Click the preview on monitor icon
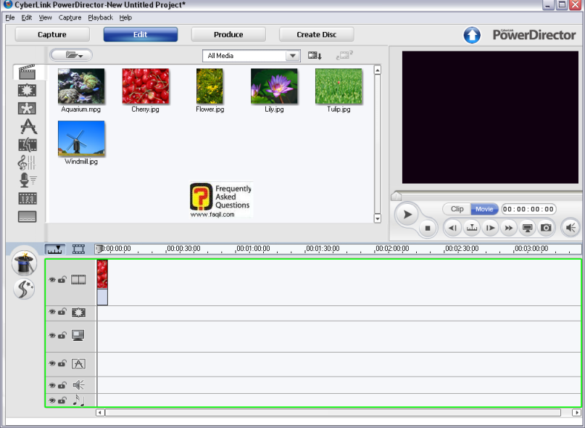Viewport: 585px width, 428px height. click(527, 228)
